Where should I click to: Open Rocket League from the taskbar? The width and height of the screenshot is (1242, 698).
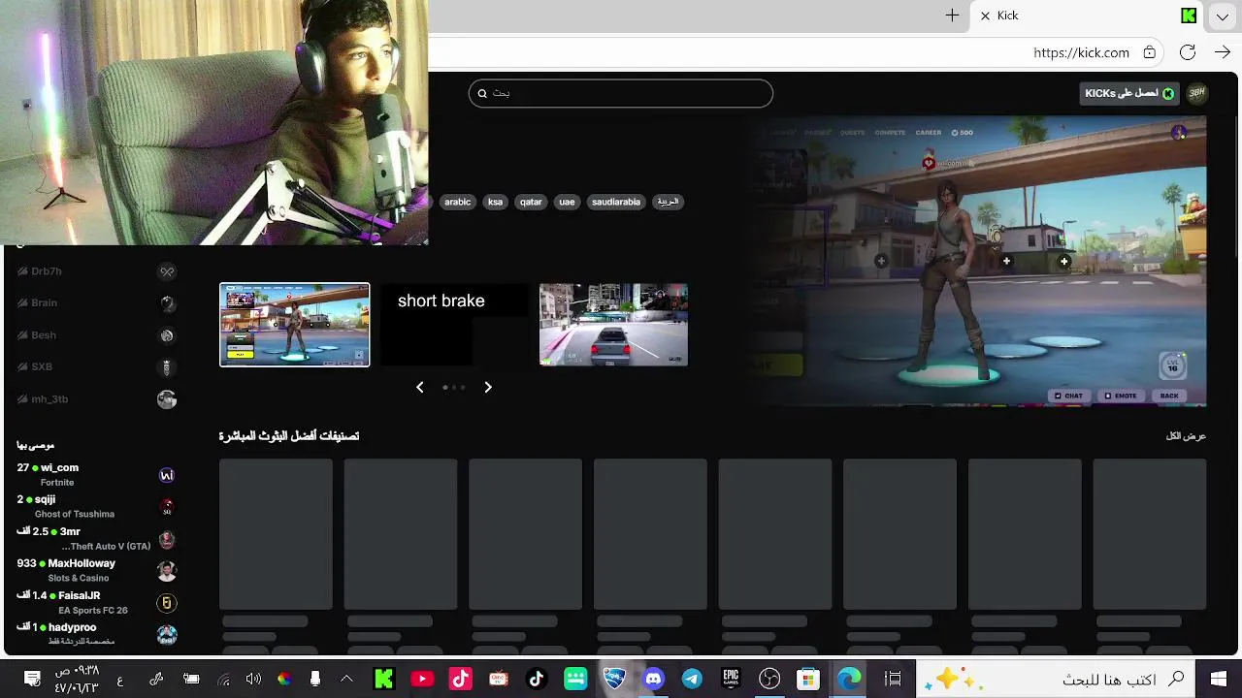point(614,679)
